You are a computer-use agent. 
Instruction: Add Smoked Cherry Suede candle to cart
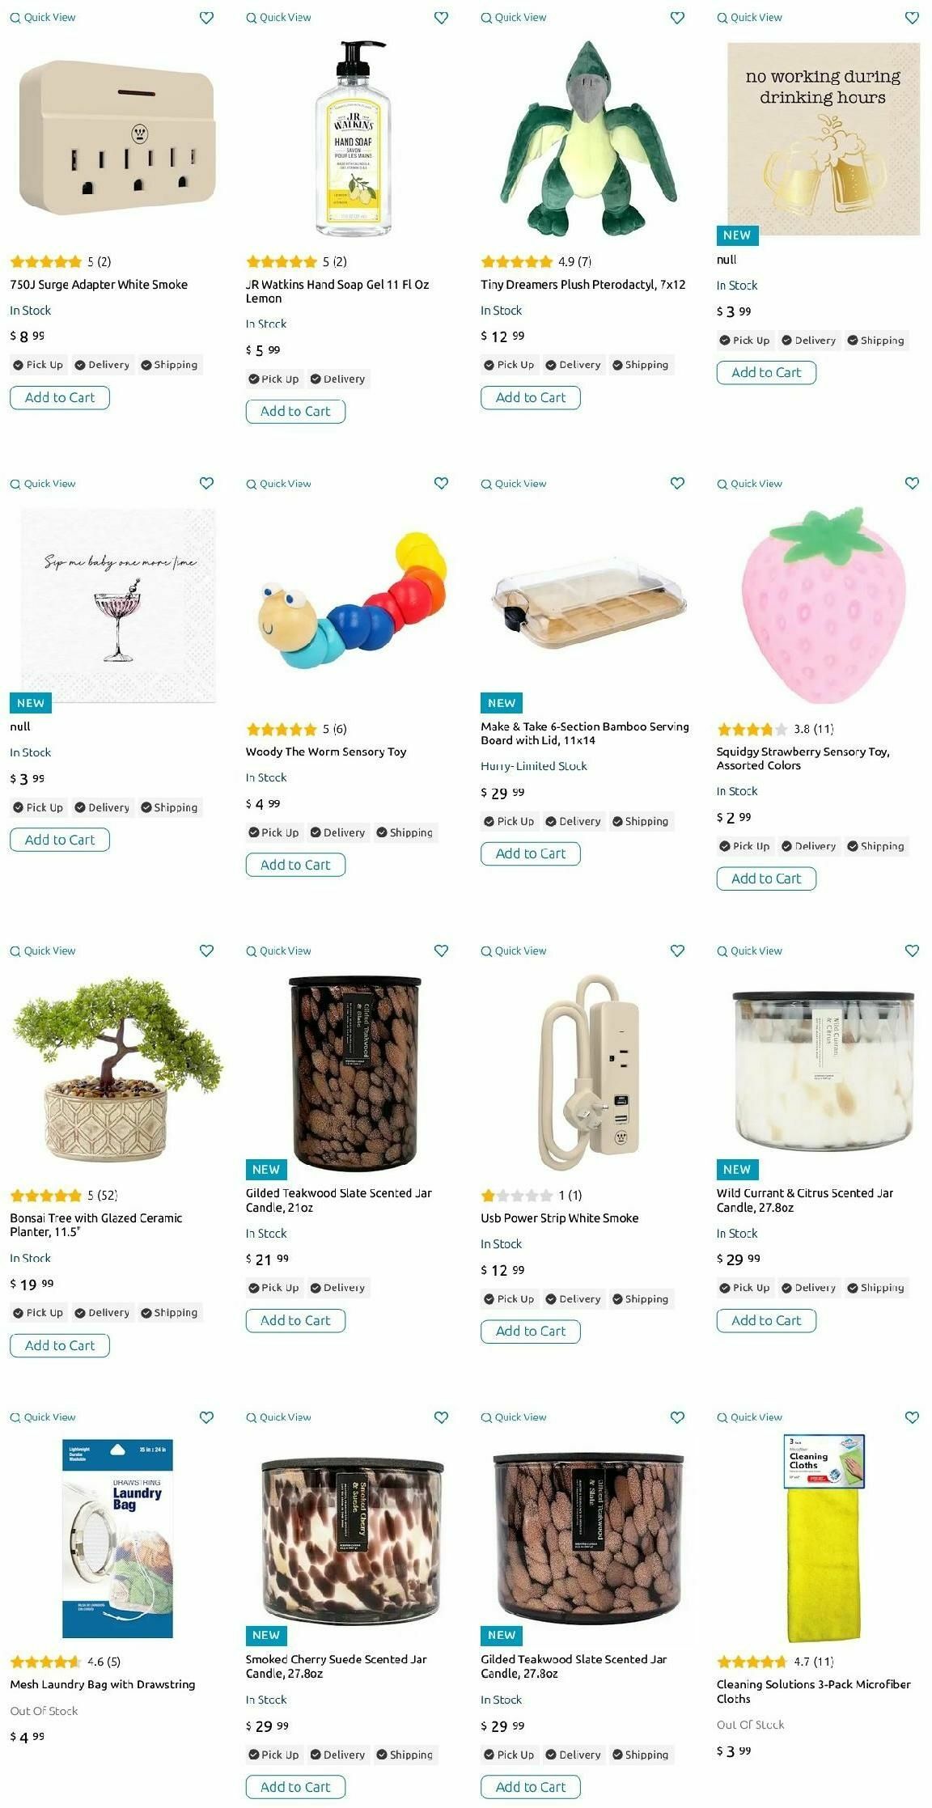[295, 1787]
